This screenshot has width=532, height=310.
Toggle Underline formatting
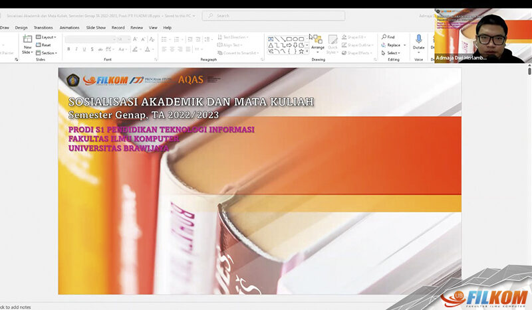click(84, 49)
